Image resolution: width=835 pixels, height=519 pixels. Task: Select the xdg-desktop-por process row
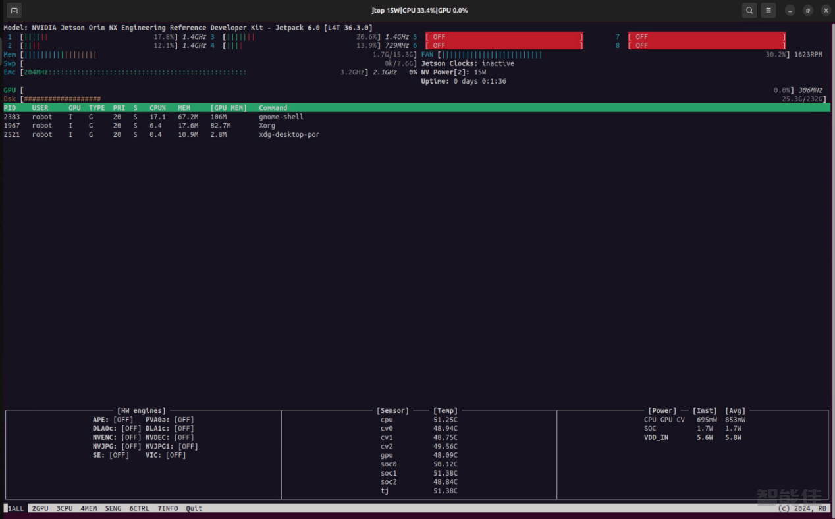(417, 134)
